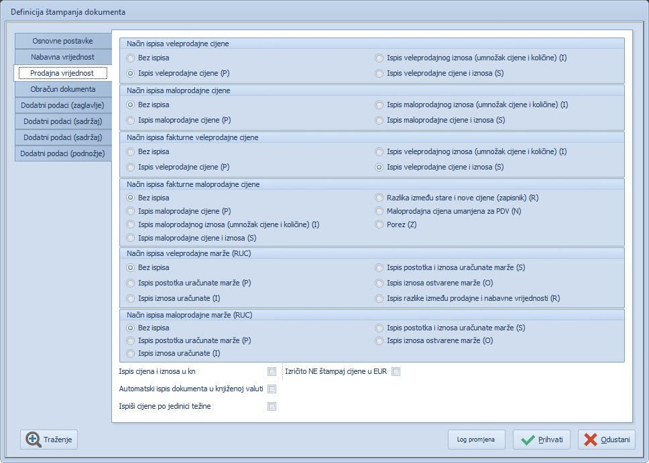The width and height of the screenshot is (649, 463).
Task: Switch to Osnovne postavke tab
Action: point(62,41)
